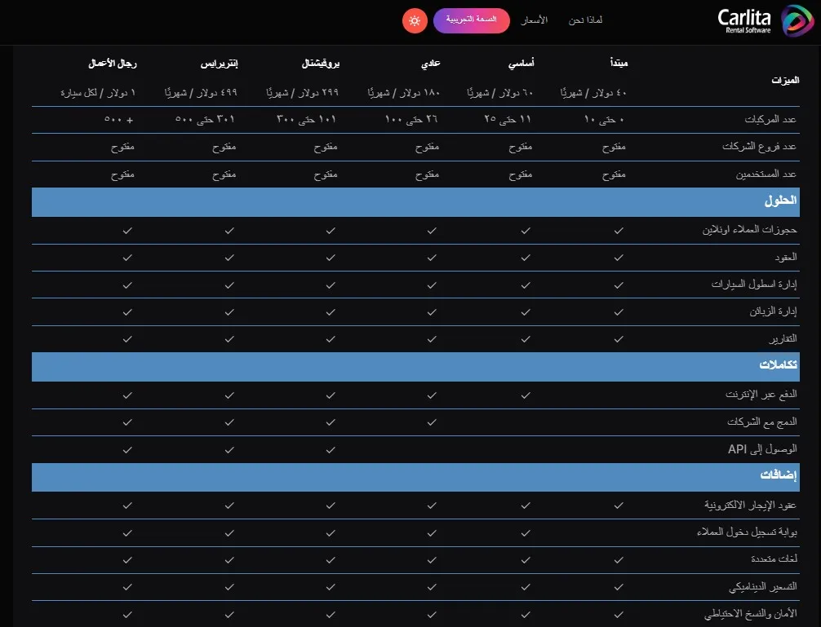Click checkmark for الدمج مع الشركات under إنتربرايس
Image resolution: width=821 pixels, height=627 pixels.
pos(229,422)
